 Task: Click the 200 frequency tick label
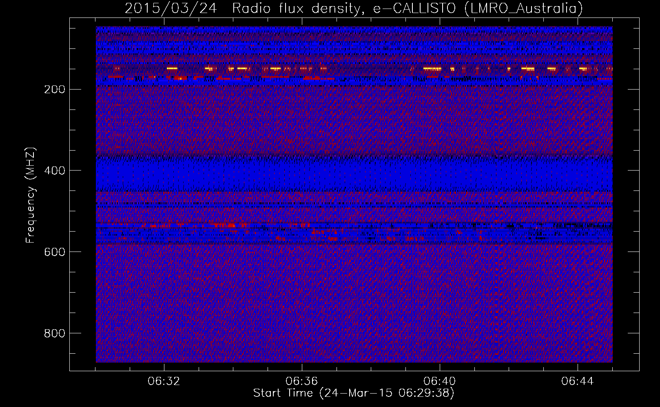54,89
